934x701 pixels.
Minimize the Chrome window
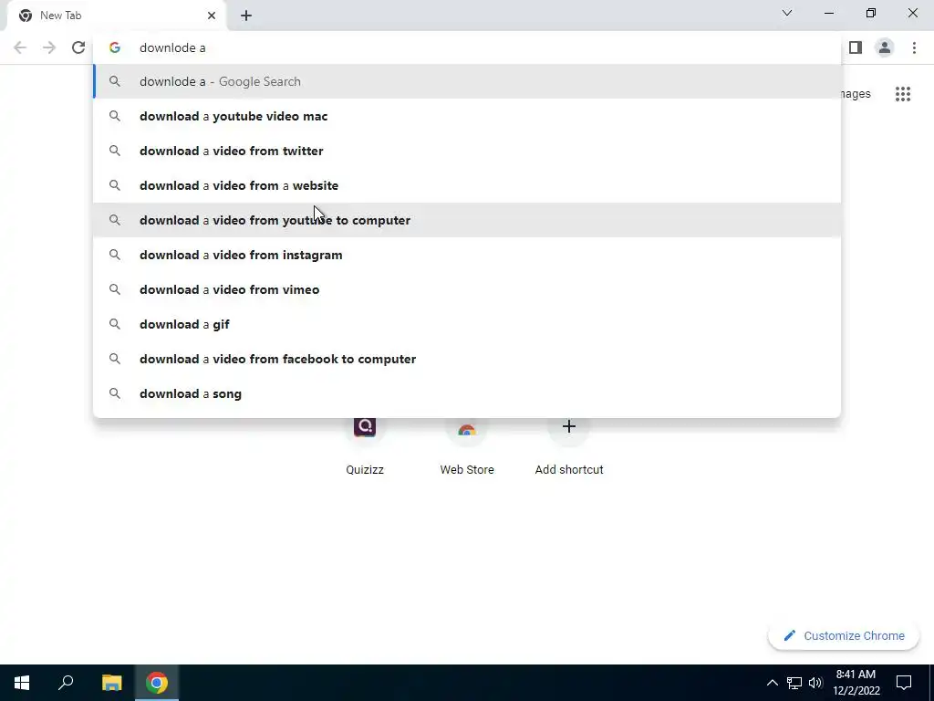(x=828, y=13)
